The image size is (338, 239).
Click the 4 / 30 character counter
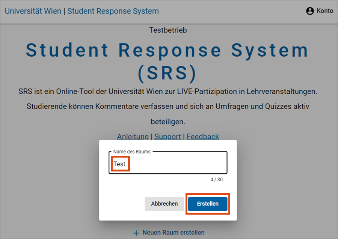click(216, 180)
